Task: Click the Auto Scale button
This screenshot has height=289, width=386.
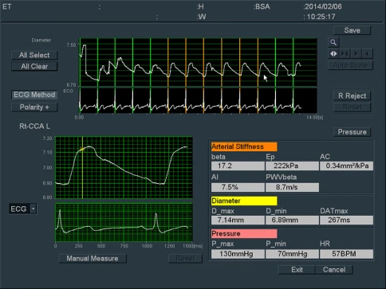Action: point(350,65)
